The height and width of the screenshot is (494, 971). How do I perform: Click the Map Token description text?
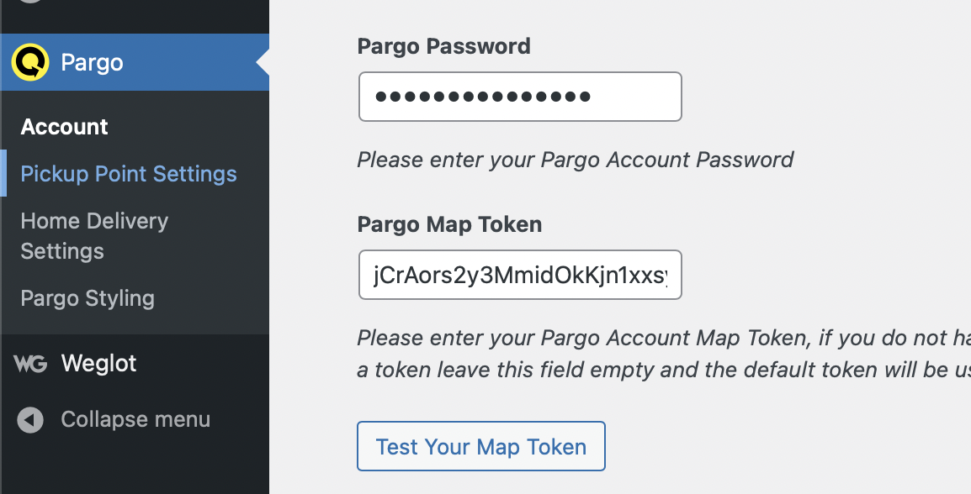664,354
